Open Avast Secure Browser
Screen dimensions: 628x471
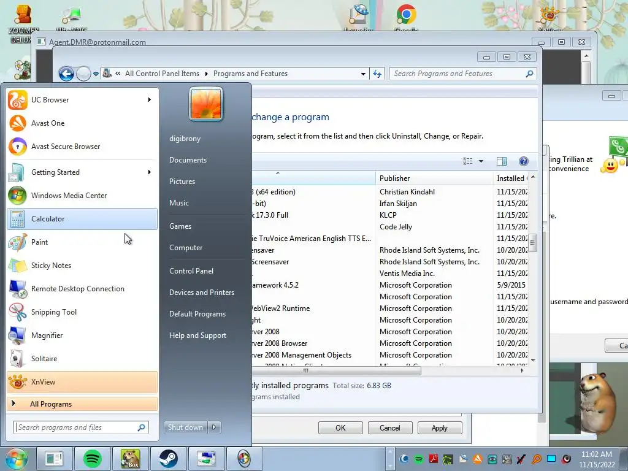tap(82, 146)
